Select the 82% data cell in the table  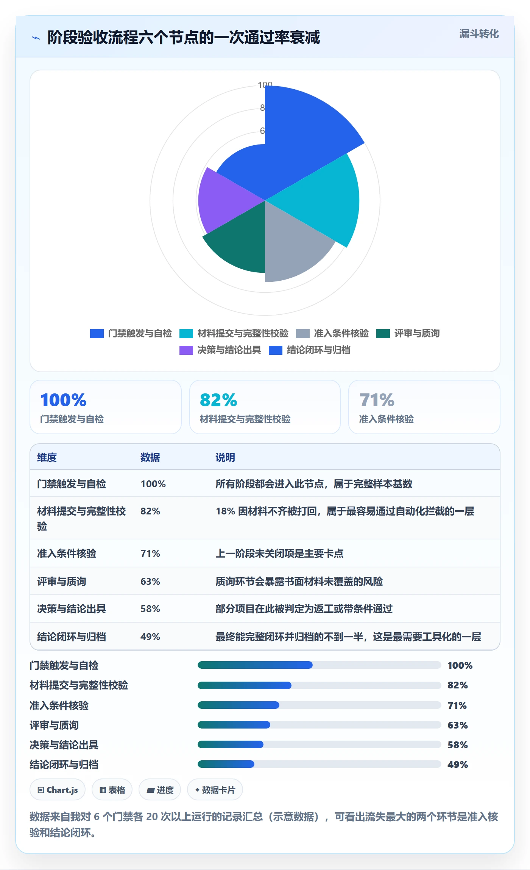tap(150, 511)
